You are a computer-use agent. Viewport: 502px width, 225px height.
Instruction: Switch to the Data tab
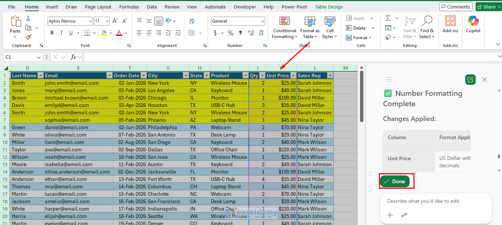(152, 7)
